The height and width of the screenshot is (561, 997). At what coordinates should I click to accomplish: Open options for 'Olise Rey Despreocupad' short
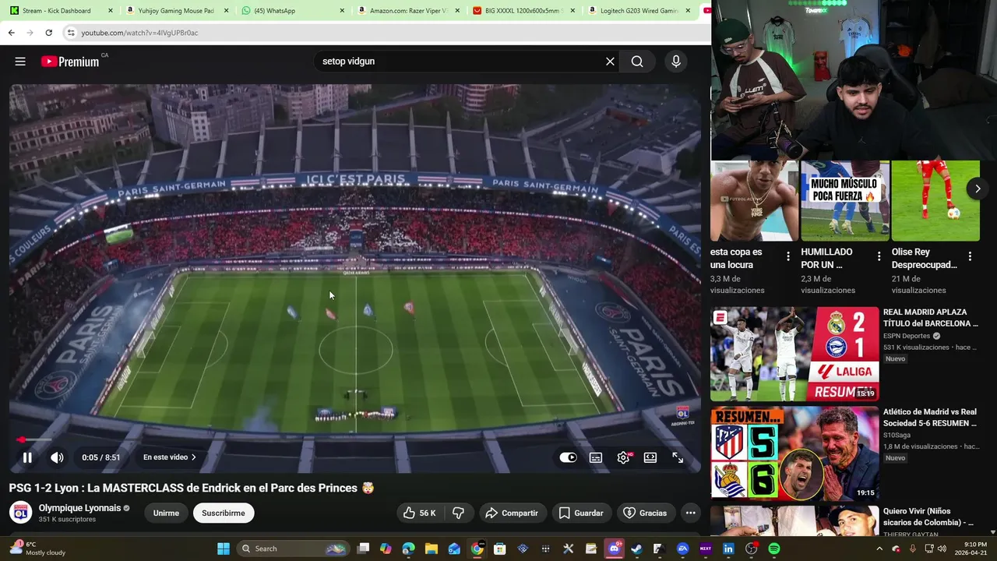(x=970, y=256)
